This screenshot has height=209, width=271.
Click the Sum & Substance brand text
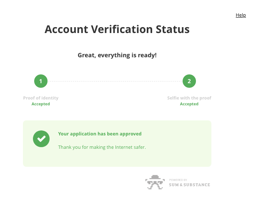[x=189, y=185]
